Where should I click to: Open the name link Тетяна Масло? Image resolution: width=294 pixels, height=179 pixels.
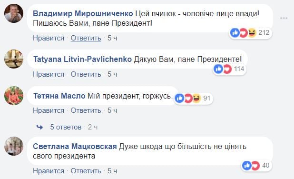(59, 96)
